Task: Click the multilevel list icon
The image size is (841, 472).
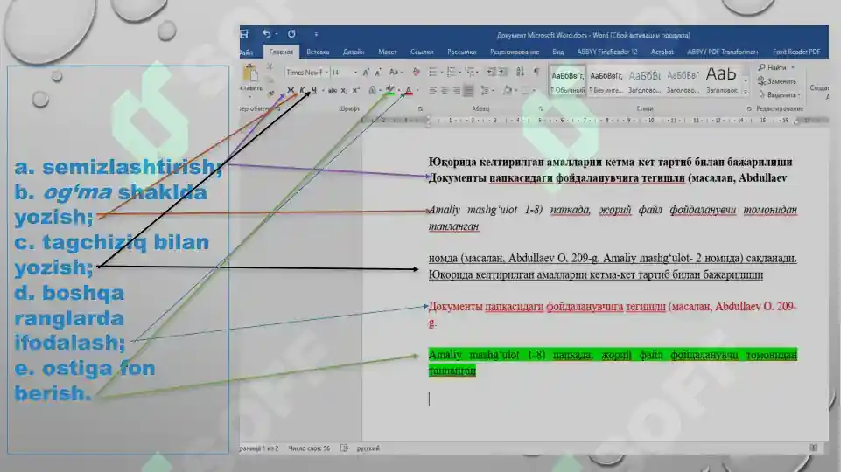Action: click(x=470, y=72)
